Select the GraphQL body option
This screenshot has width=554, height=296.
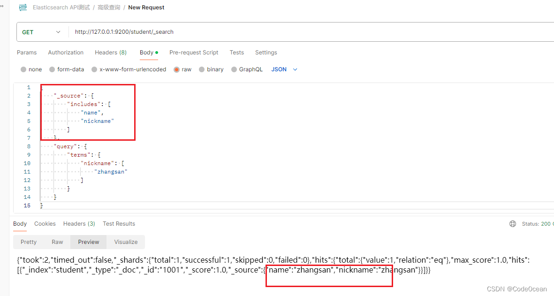pos(247,69)
